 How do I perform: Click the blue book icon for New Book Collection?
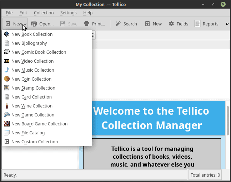[7, 34]
